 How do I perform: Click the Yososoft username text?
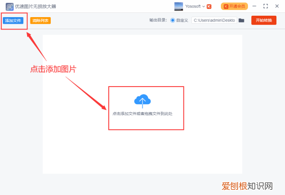(x=193, y=6)
